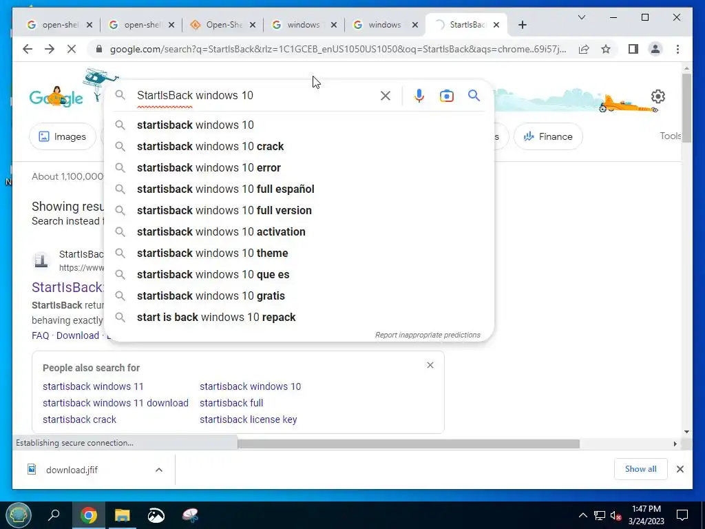Viewport: 705px width, 529px height.
Task: Open related search startisback windows 11
Action: pyautogui.click(x=93, y=386)
